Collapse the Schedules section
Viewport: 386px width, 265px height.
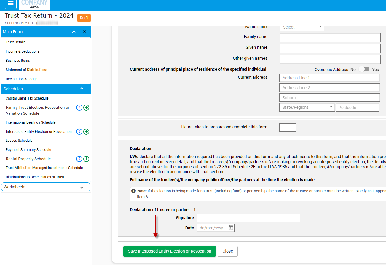point(82,89)
